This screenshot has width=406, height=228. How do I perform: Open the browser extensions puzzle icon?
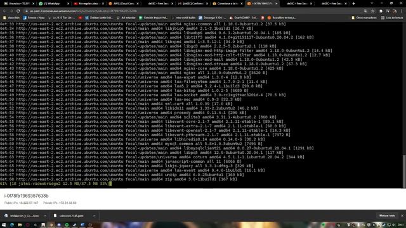click(381, 11)
